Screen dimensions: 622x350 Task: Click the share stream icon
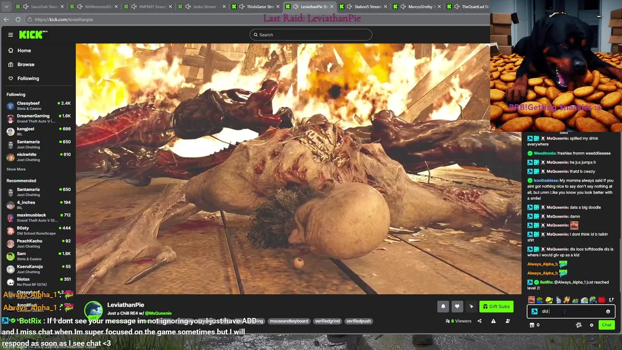[x=479, y=321]
